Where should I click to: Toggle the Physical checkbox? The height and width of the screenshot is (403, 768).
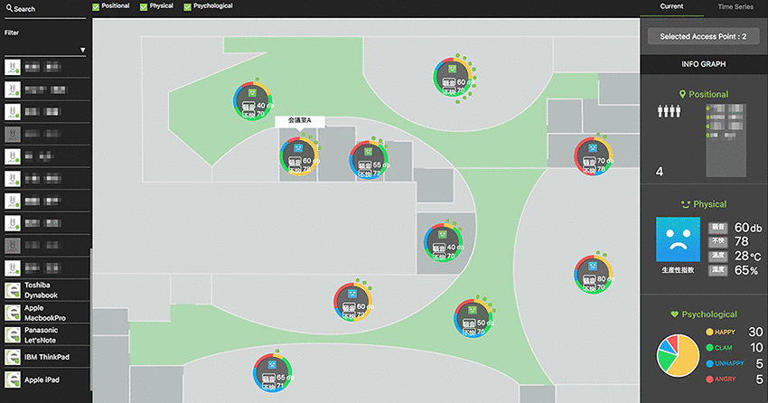(142, 6)
